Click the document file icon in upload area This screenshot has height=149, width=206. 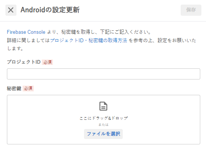[x=103, y=106]
